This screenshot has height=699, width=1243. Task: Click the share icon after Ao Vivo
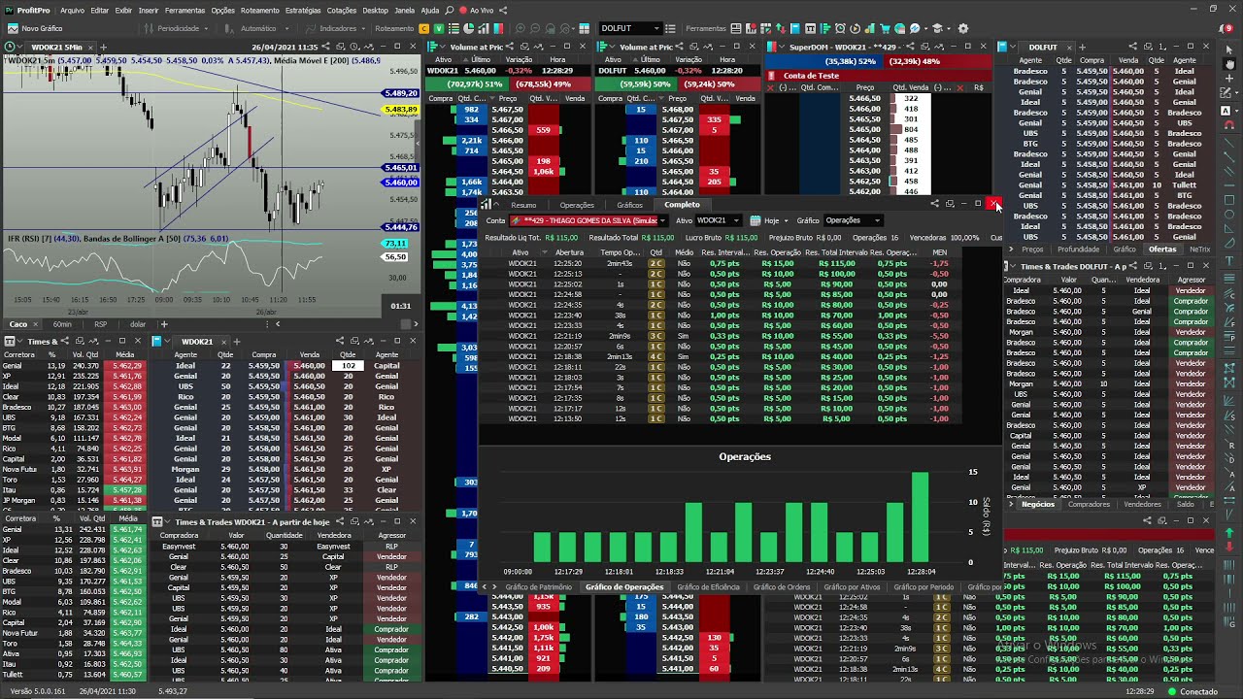pyautogui.click(x=503, y=11)
